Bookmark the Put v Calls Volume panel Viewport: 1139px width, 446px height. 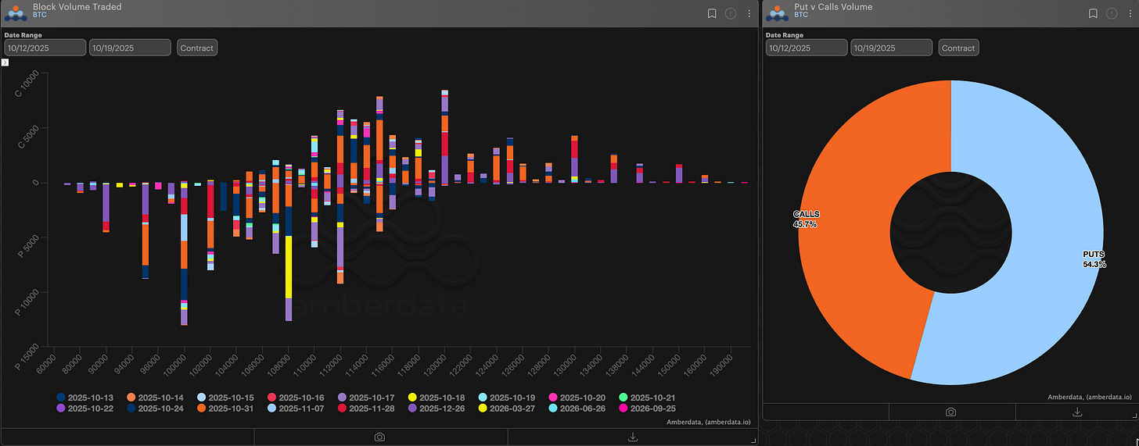[x=1093, y=13]
